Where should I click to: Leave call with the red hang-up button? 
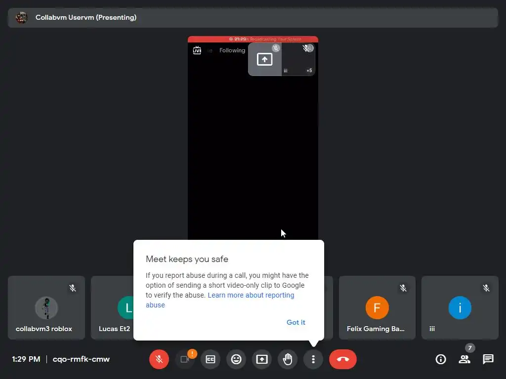click(x=343, y=359)
